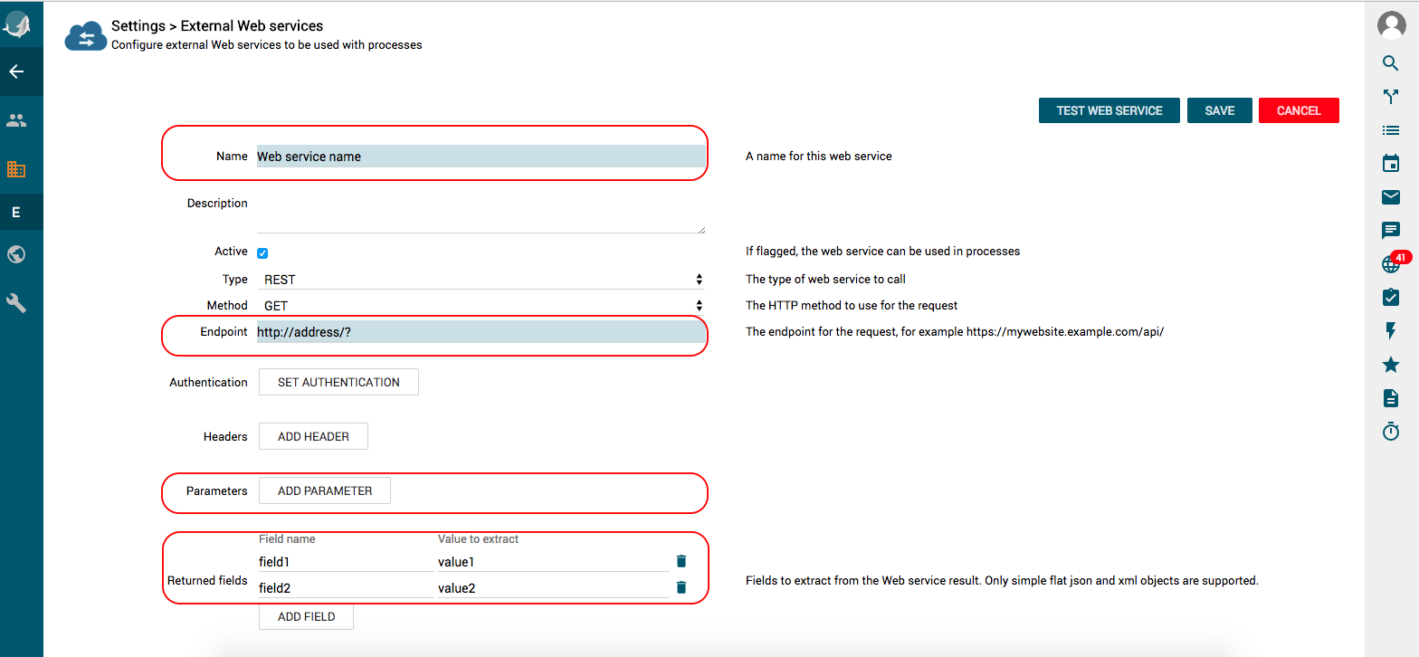Toggle the Active checkbox
1419x657 pixels.
(x=262, y=253)
